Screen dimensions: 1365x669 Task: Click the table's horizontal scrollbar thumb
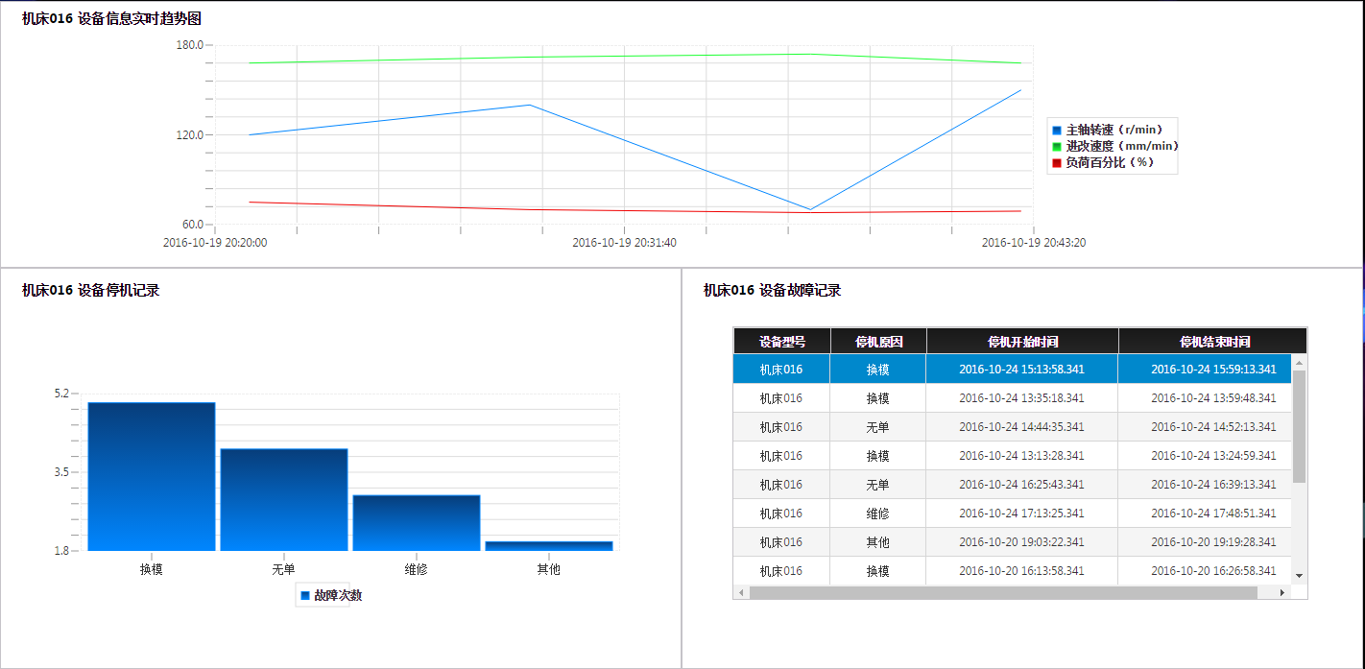1003,592
